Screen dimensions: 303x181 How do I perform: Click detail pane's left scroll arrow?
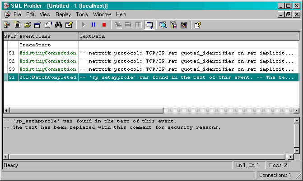click(6, 157)
